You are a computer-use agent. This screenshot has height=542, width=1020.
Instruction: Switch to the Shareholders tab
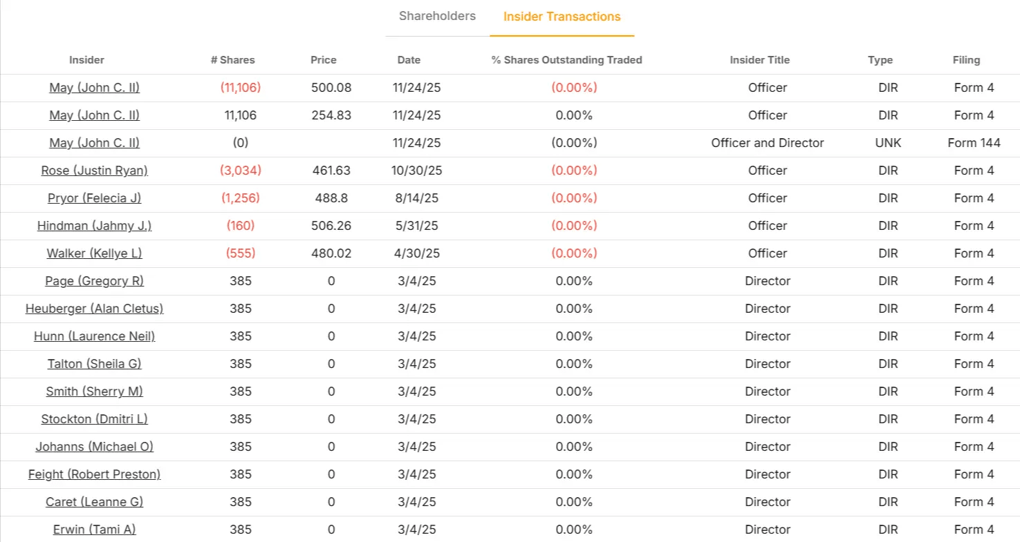pyautogui.click(x=437, y=17)
